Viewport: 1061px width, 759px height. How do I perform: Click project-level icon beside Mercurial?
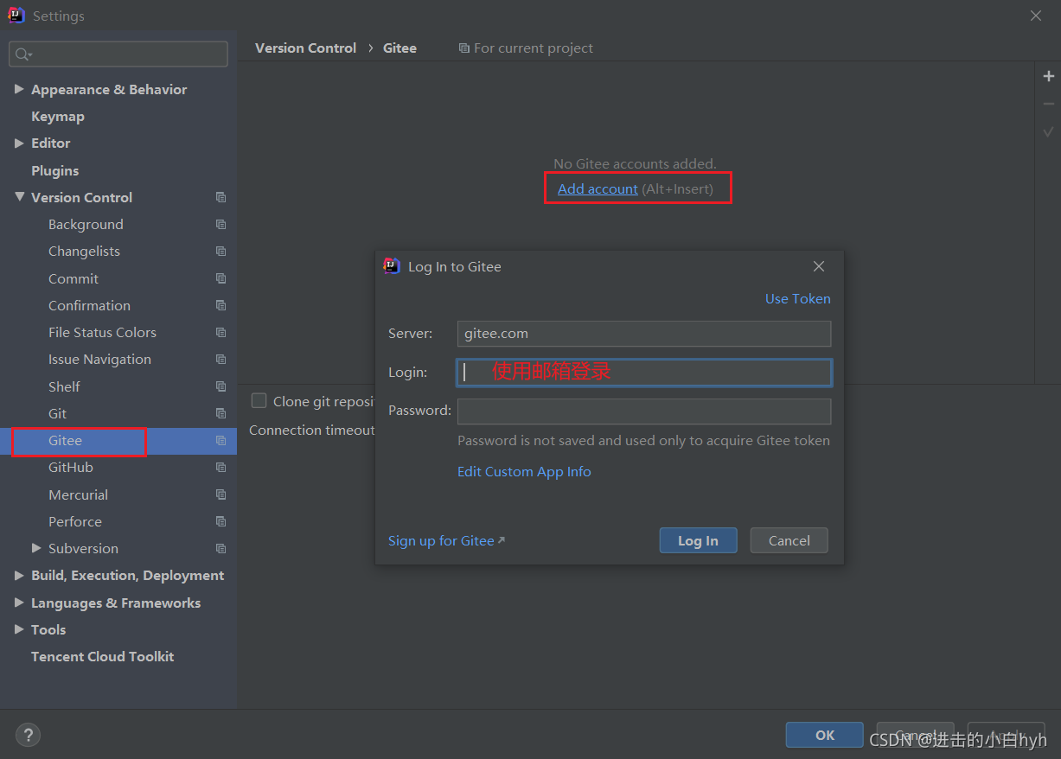(221, 494)
